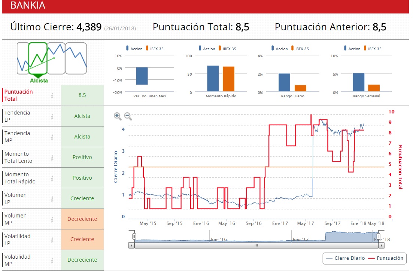Select the right handle of the range navigator
Image resolution: width=413 pixels, height=271 pixels.
(x=379, y=236)
